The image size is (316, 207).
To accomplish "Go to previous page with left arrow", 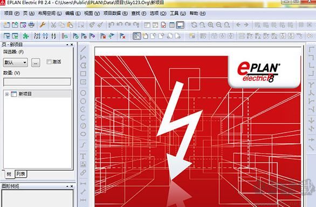I will (238, 25).
